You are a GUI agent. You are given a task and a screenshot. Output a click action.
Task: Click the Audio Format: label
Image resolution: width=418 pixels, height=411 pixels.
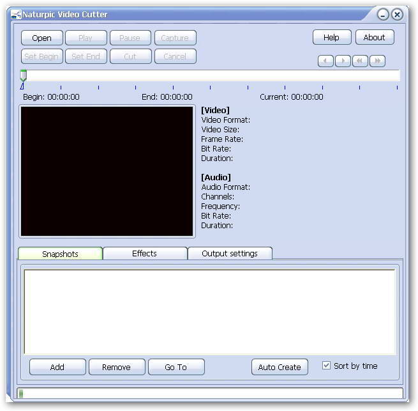pos(226,187)
